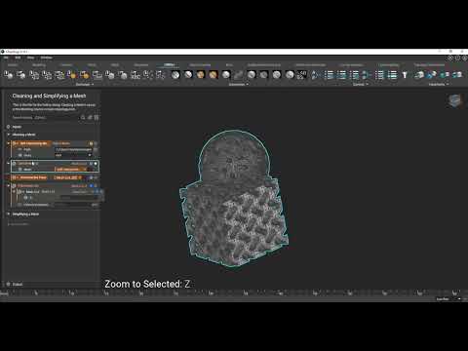This screenshot has height=351, width=468.
Task: Open the Window menu
Action: 47,58
